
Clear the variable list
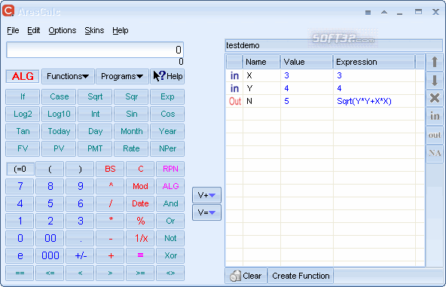pos(246,276)
